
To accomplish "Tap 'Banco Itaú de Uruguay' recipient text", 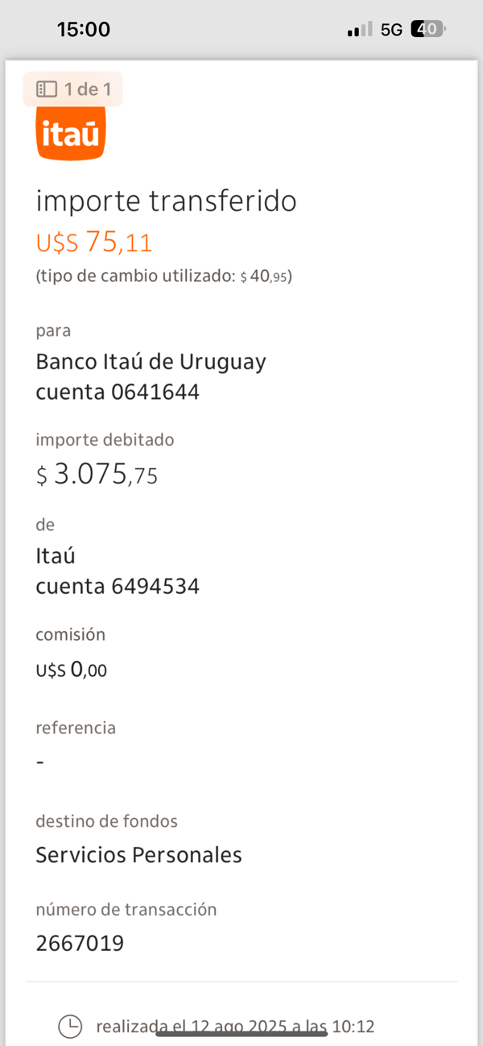I will click(x=151, y=362).
